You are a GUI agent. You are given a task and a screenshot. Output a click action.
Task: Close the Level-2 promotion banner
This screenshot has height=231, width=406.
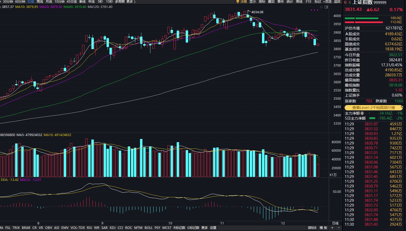[x=402, y=106]
